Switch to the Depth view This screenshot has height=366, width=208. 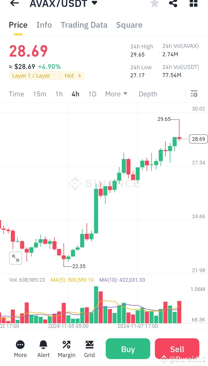click(x=148, y=94)
